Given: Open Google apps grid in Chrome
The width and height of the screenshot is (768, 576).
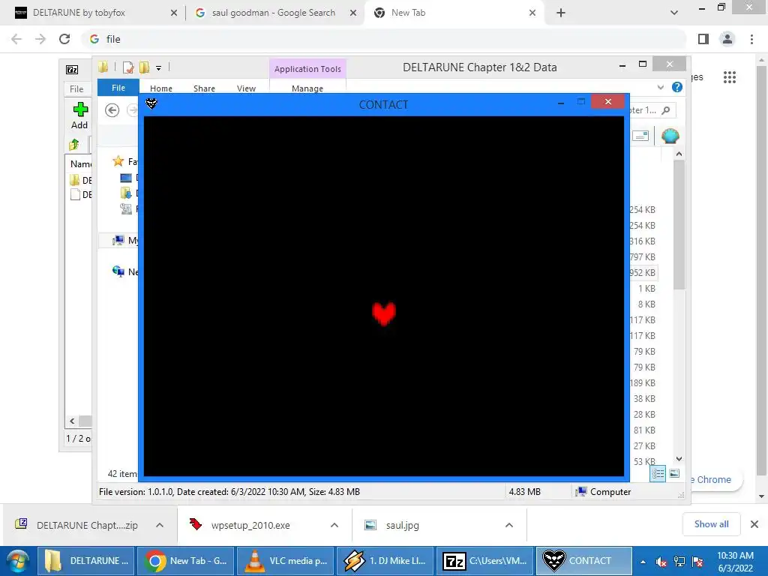Looking at the screenshot, I should [730, 77].
